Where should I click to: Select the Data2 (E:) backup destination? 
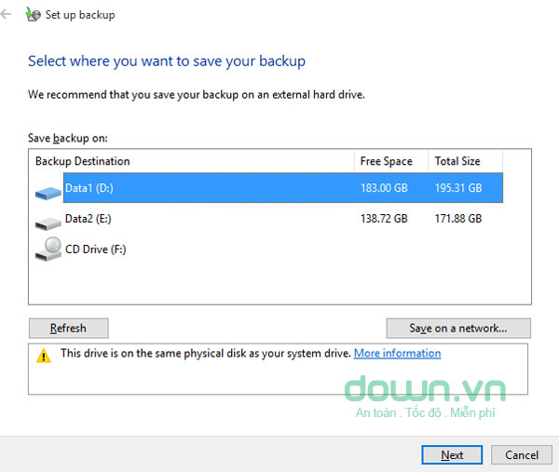[283, 219]
